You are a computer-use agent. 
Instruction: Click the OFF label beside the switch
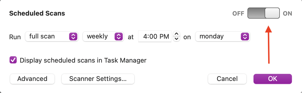pyautogui.click(x=238, y=13)
